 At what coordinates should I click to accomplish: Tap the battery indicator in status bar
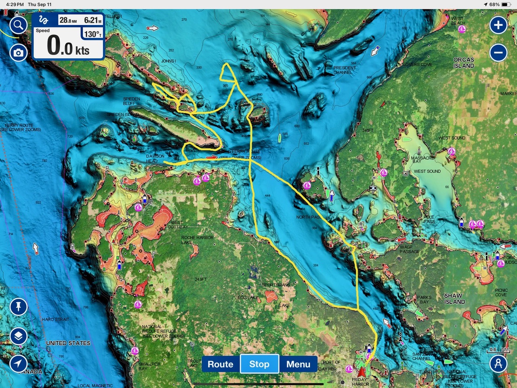pos(506,4)
